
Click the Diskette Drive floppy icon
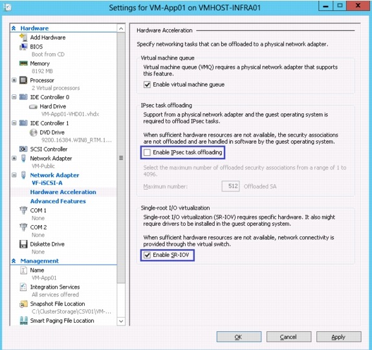point(23,244)
